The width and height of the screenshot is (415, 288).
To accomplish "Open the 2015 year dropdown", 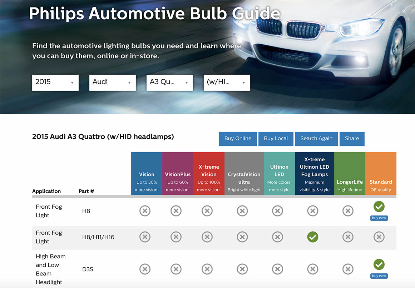I will pos(55,83).
